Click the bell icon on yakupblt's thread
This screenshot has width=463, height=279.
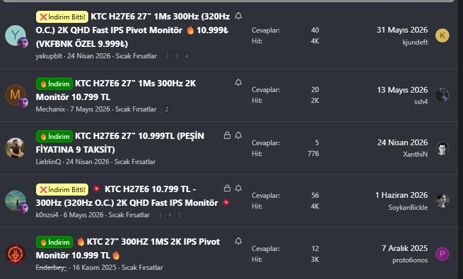pos(238,16)
